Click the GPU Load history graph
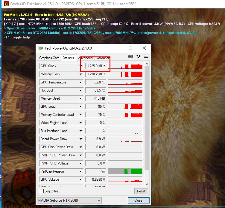The image size is (225, 208). pos(125,107)
